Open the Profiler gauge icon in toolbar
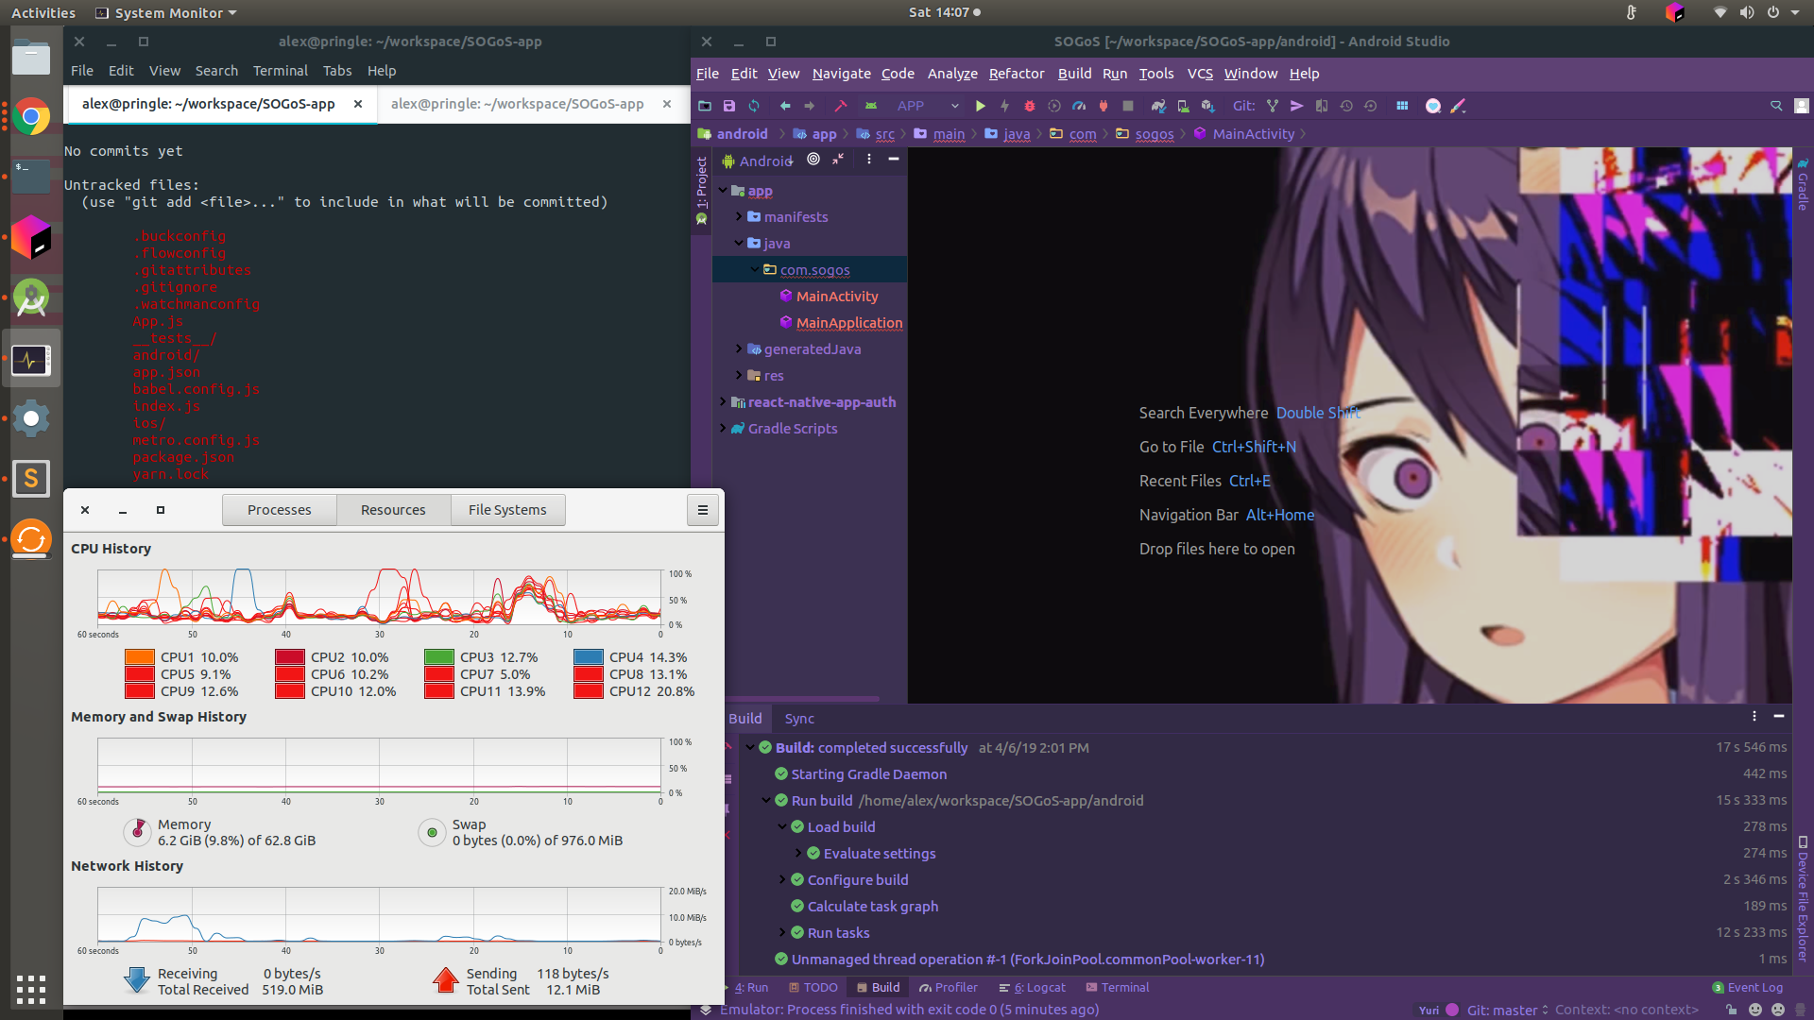This screenshot has width=1814, height=1020. tap(1079, 106)
